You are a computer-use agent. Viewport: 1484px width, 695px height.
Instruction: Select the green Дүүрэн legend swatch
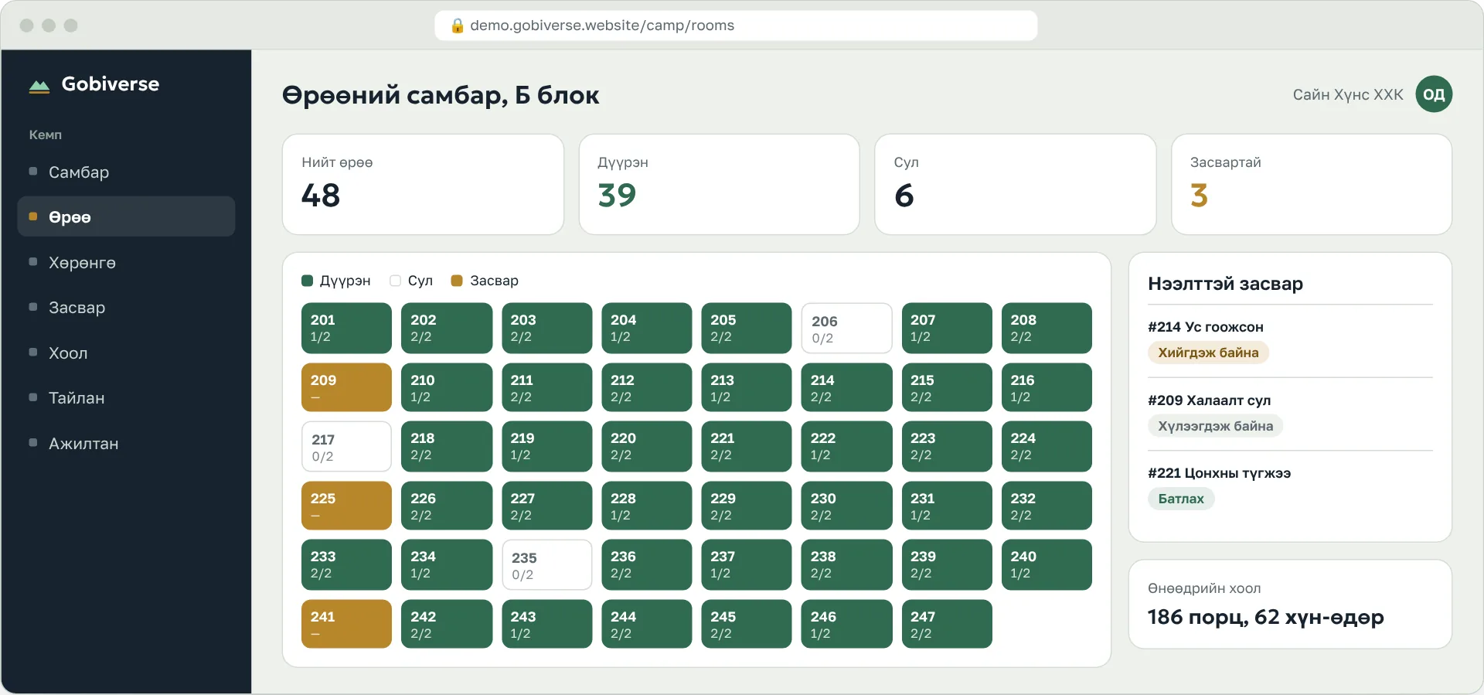pos(307,281)
